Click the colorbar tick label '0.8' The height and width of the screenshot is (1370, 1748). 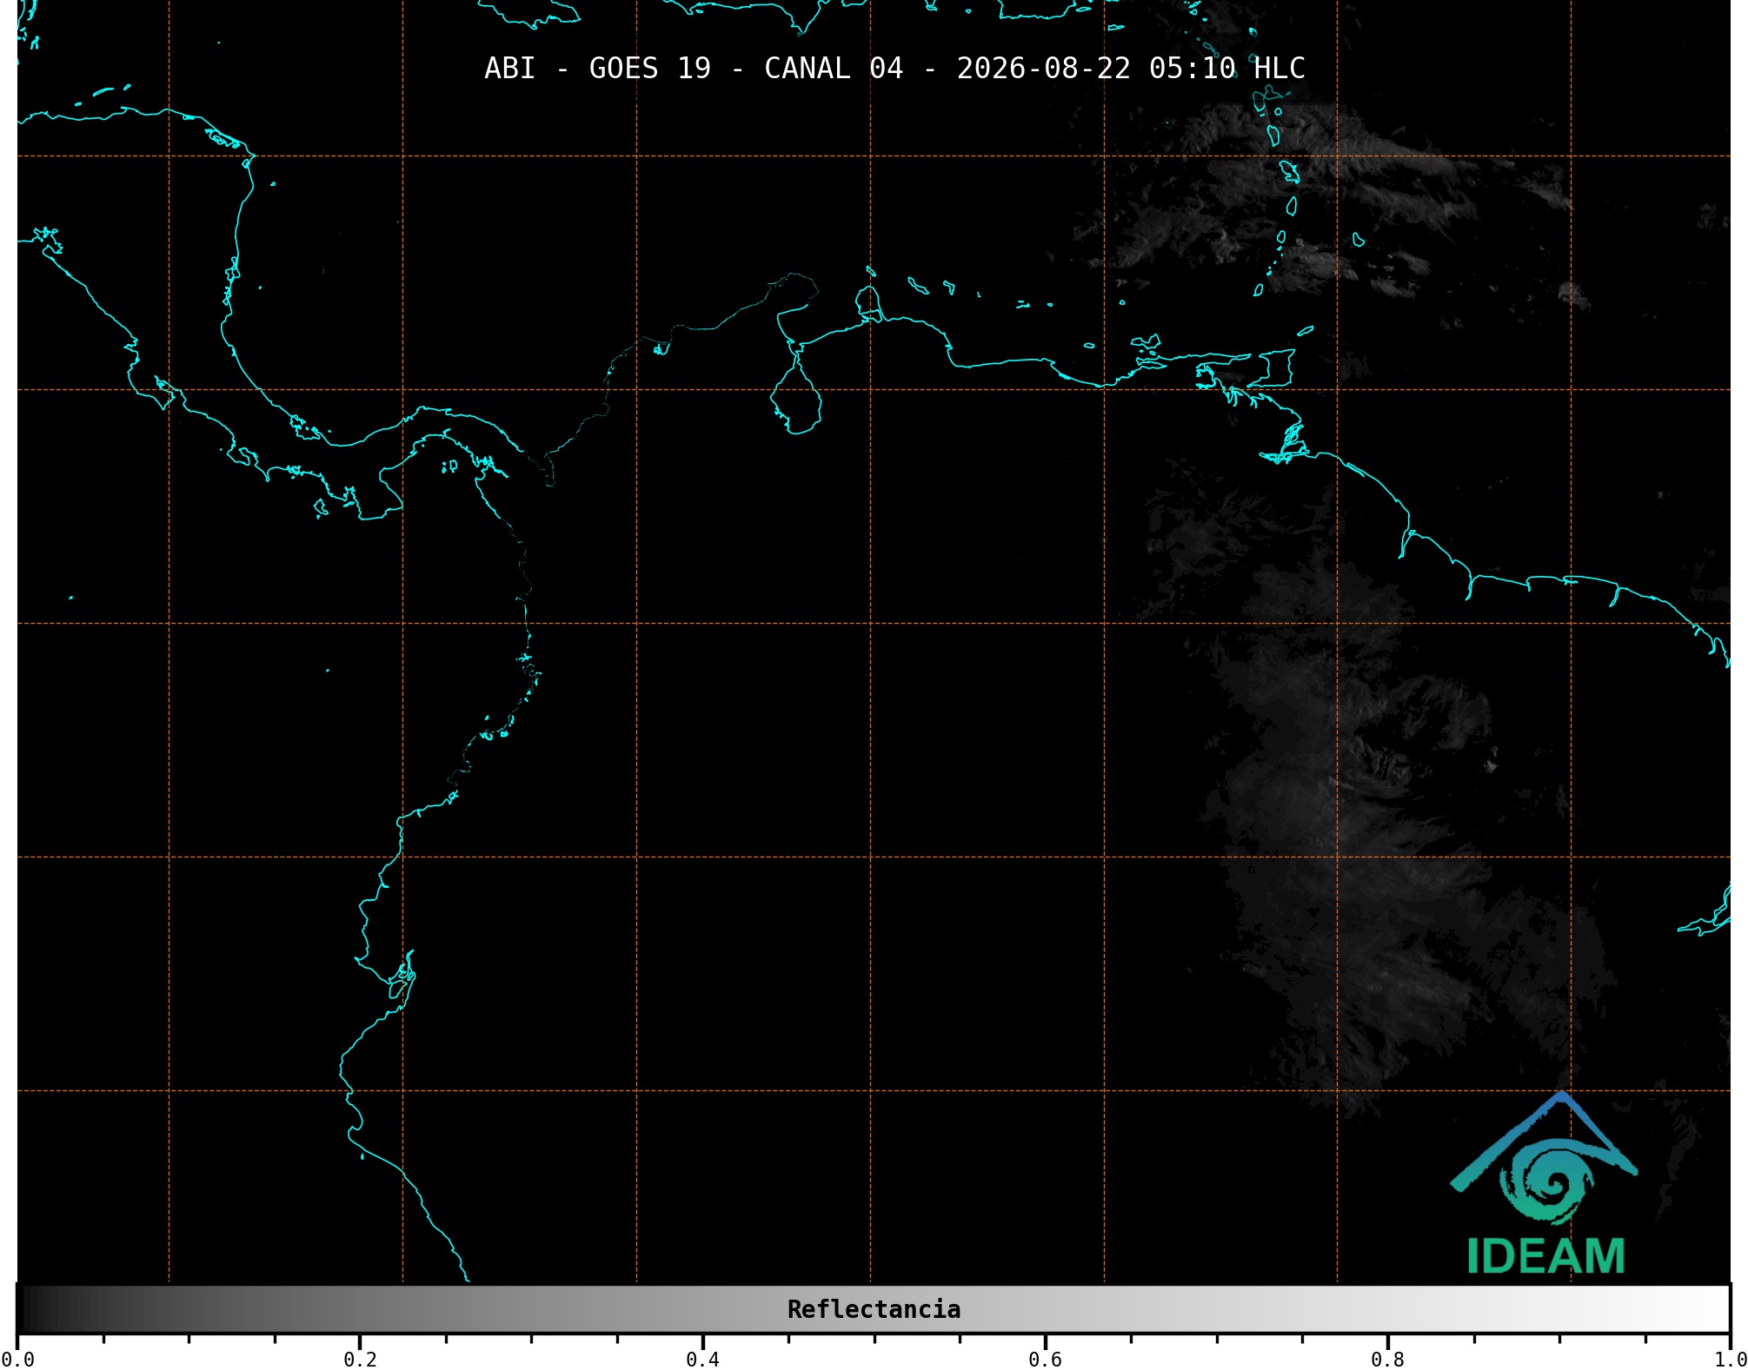(1387, 1360)
